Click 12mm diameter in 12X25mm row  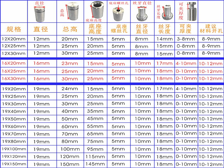click(42, 46)
